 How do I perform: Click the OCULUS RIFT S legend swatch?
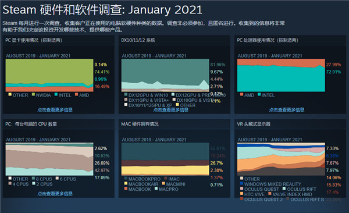[288, 198]
